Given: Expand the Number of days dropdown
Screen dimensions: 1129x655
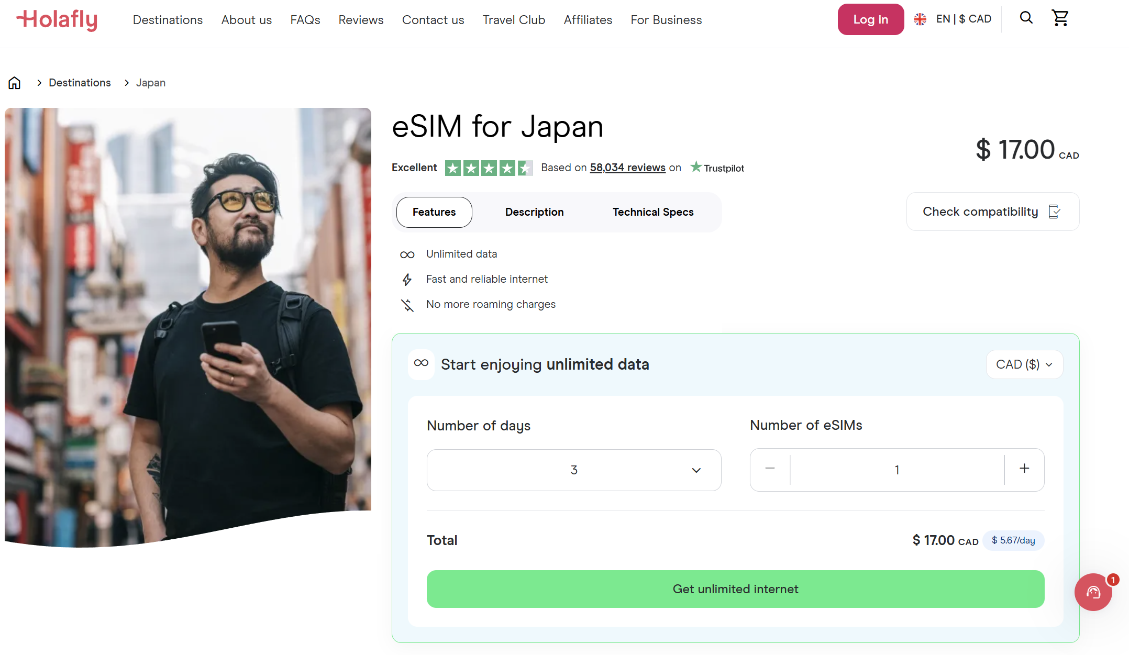Looking at the screenshot, I should click(x=574, y=470).
